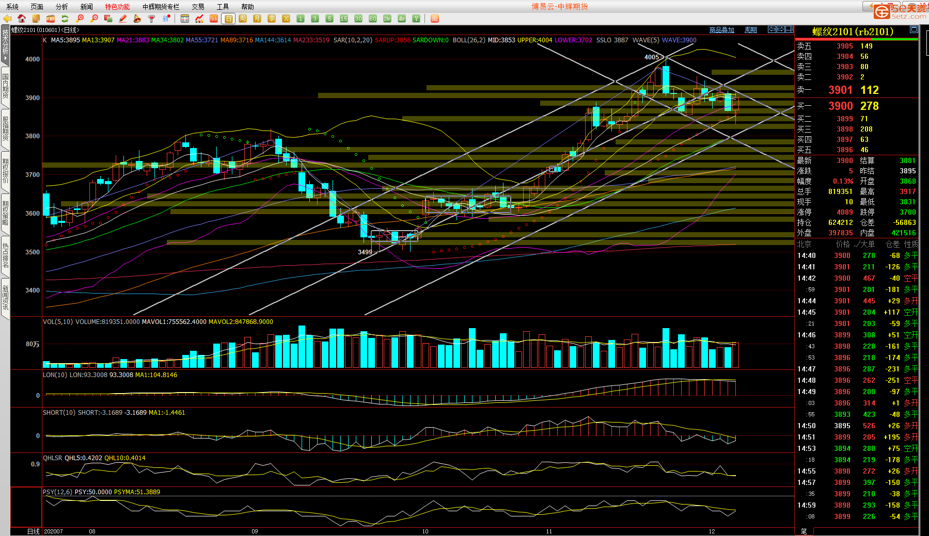Select the red drawing pencil tool

coord(123,19)
